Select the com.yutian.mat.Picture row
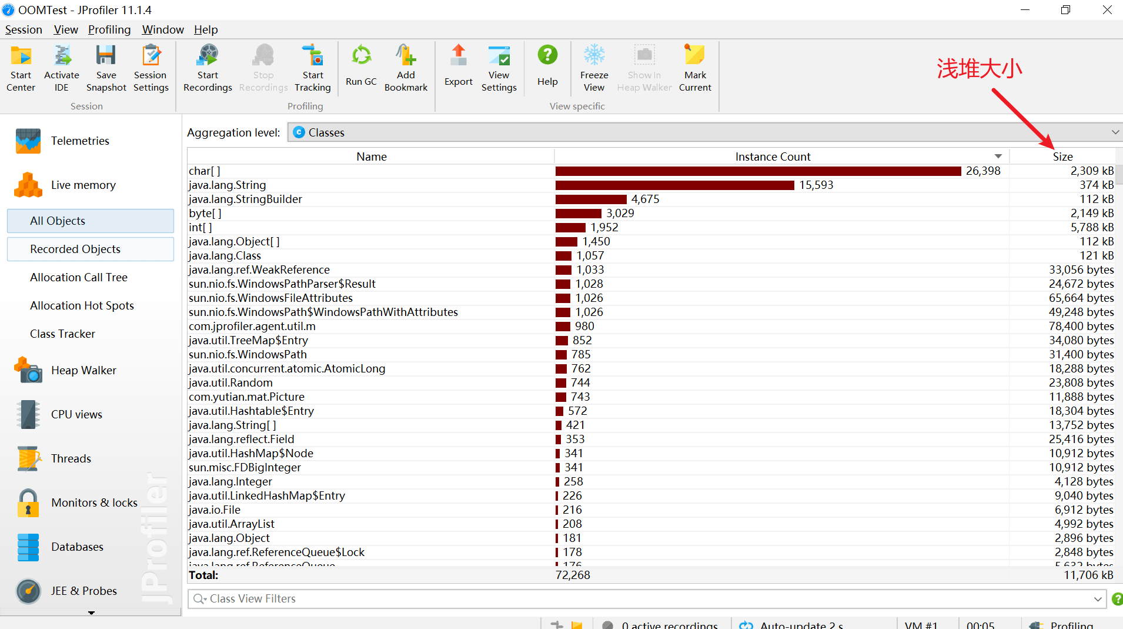 point(246,397)
